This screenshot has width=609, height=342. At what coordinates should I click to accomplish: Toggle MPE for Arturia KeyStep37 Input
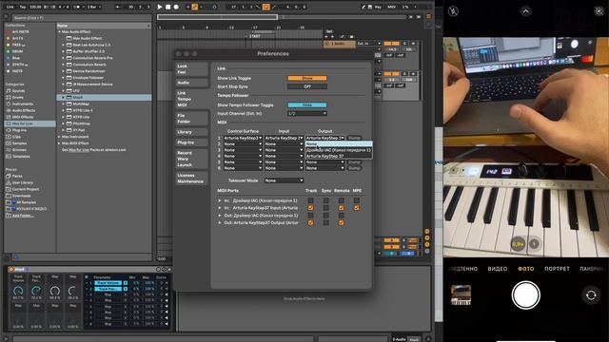point(357,208)
